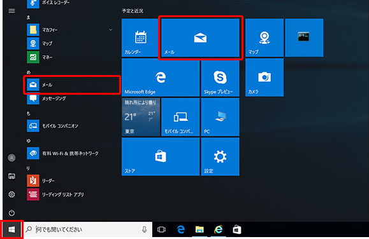Open the カレンダー tile

pyautogui.click(x=141, y=38)
